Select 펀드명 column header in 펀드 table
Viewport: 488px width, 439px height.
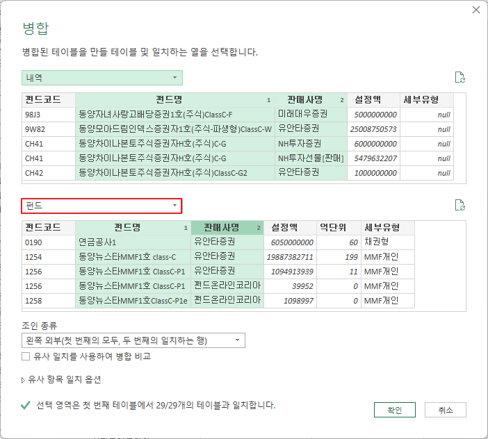click(133, 228)
